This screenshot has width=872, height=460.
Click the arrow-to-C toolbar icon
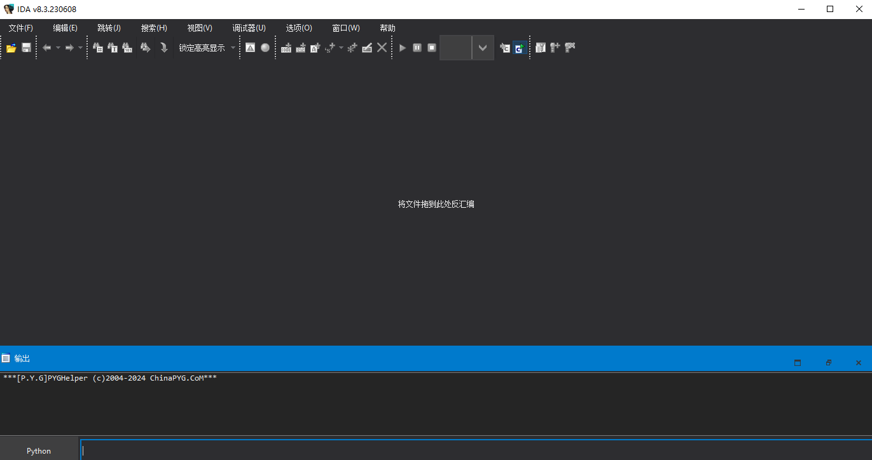(505, 48)
